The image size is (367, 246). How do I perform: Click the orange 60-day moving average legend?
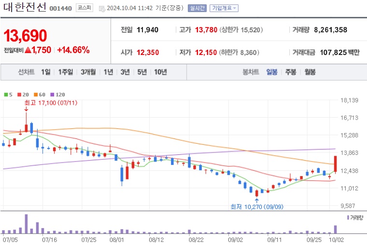40,95
